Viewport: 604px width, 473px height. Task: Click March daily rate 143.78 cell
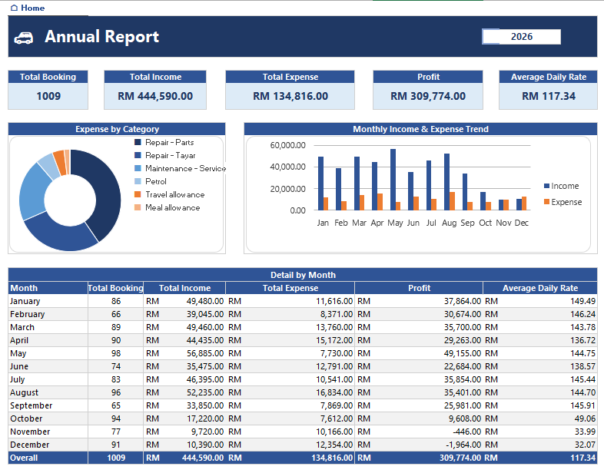540,328
